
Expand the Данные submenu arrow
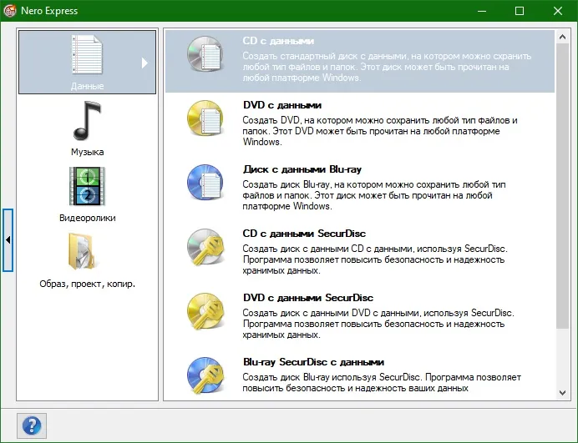coord(144,63)
